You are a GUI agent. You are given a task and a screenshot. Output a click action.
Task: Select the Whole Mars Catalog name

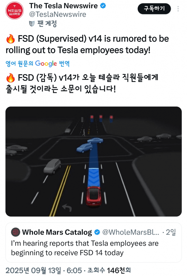pyautogui.click(x=57, y=233)
